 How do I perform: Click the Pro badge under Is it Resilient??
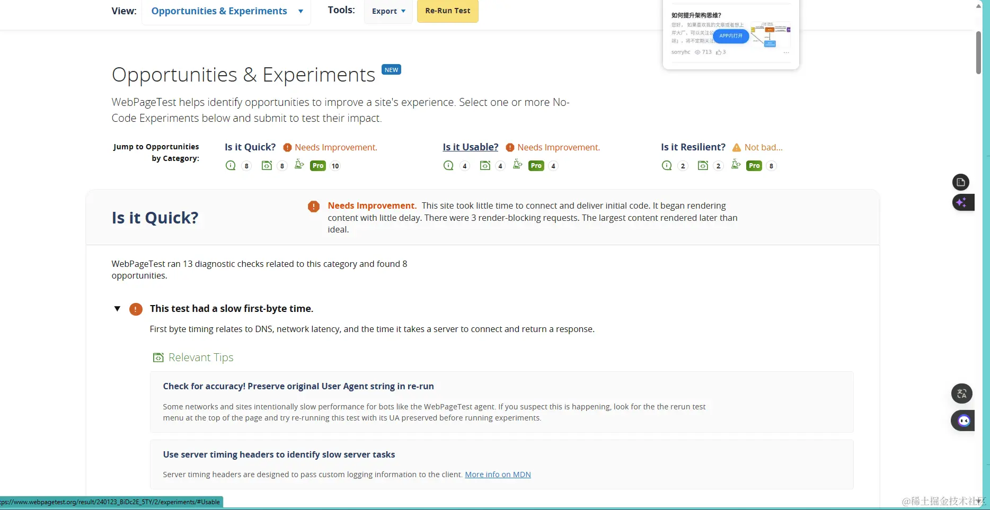(x=754, y=166)
